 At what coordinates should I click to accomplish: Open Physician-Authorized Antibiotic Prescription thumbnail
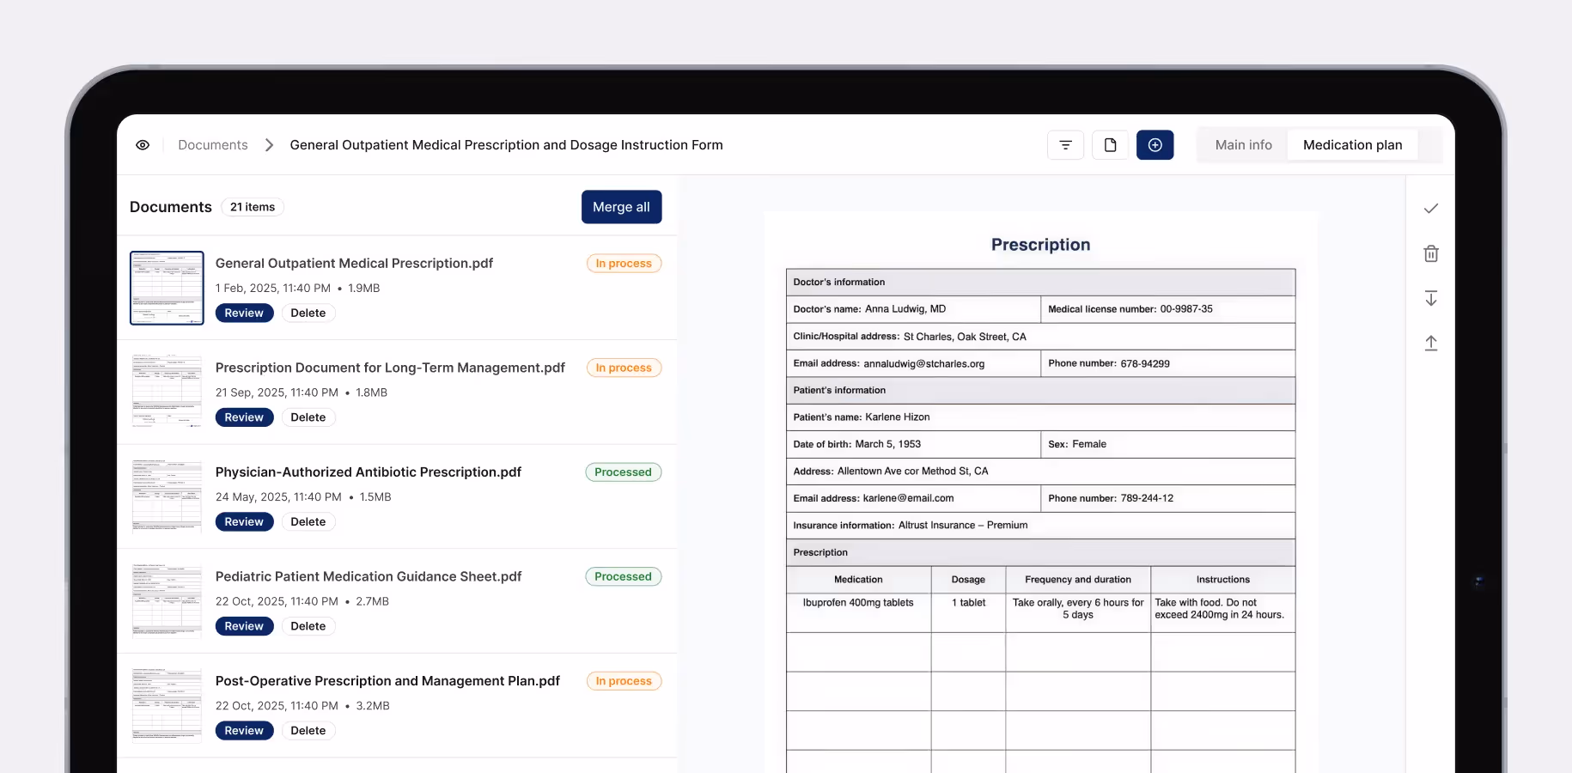pyautogui.click(x=167, y=496)
